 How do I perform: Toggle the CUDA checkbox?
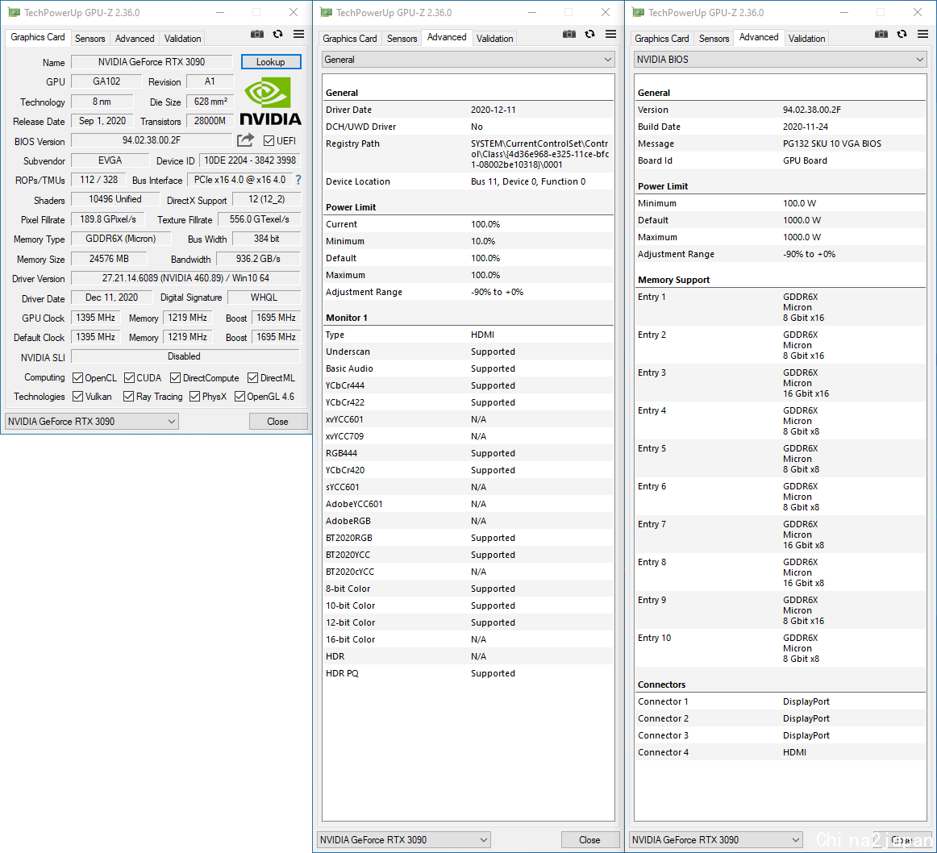point(129,378)
